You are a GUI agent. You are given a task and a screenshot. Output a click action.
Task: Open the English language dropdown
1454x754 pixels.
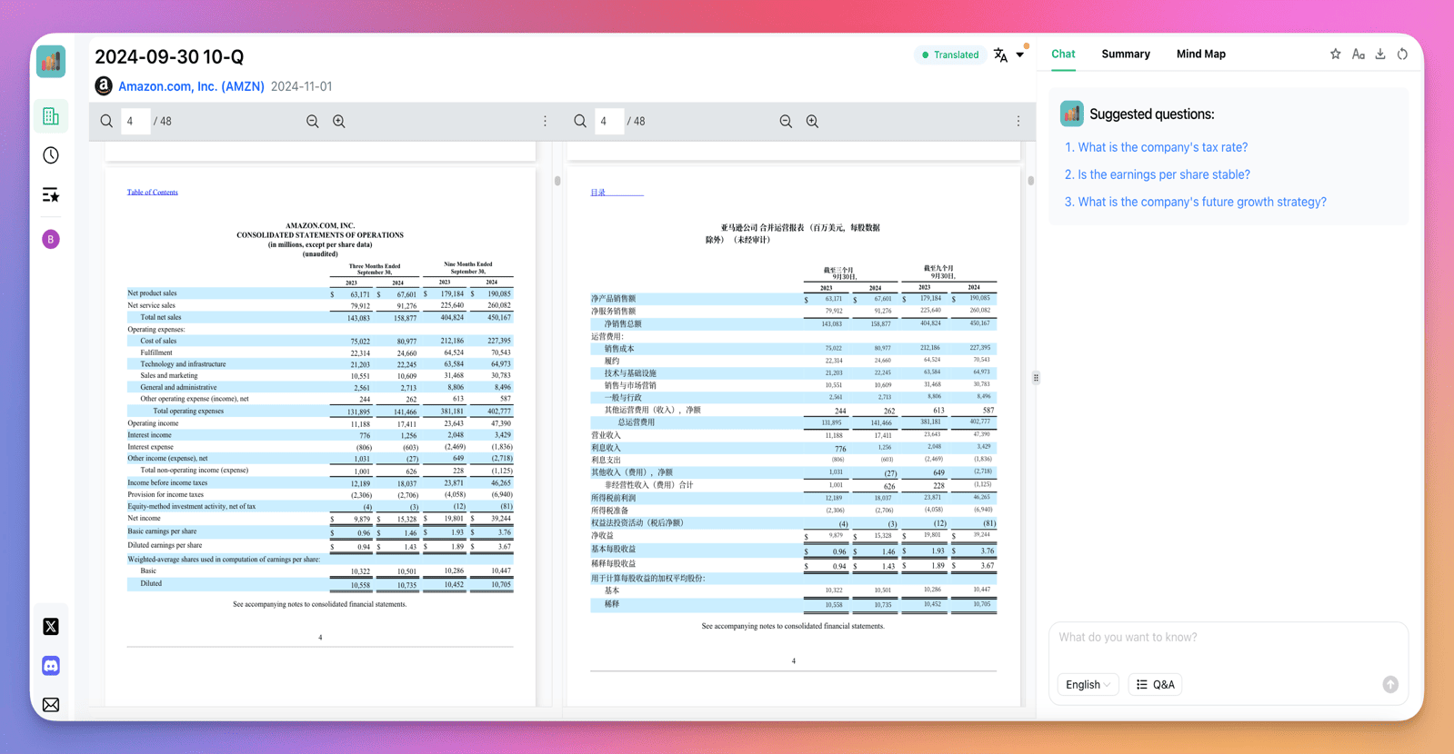coord(1088,685)
